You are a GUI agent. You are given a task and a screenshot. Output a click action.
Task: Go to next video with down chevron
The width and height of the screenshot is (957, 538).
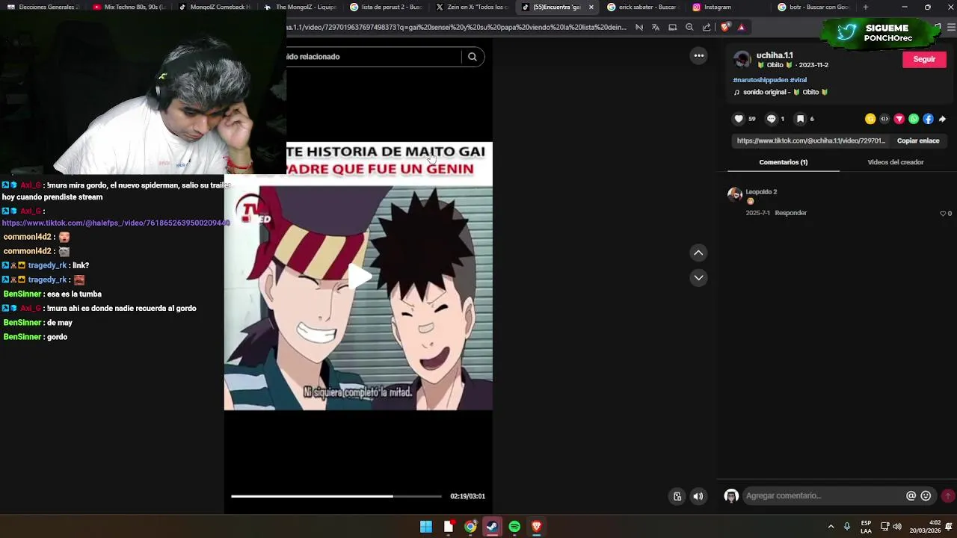[698, 277]
